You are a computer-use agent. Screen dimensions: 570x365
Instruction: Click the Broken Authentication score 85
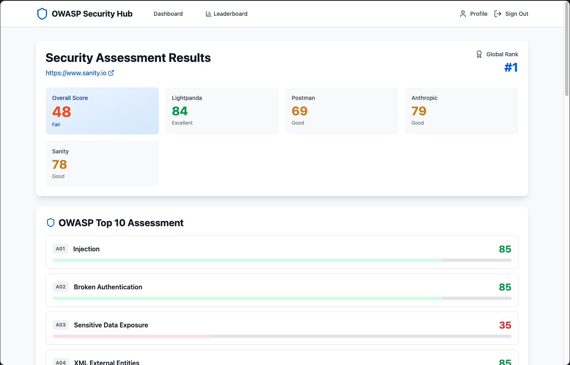coord(505,287)
